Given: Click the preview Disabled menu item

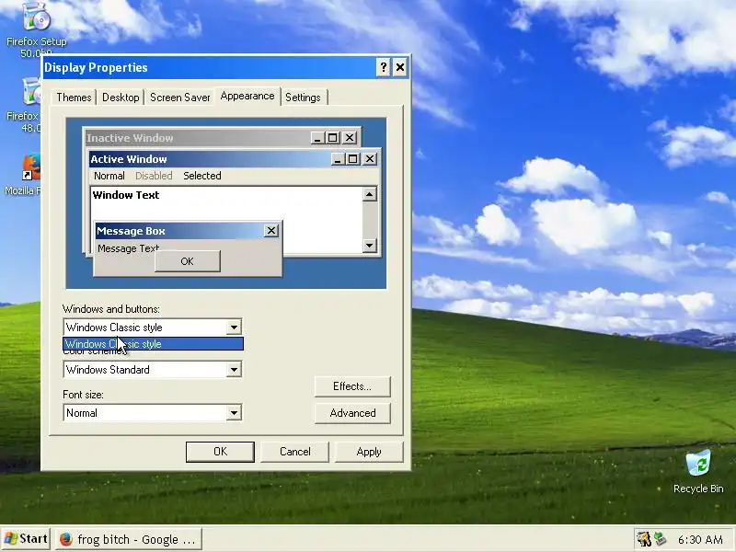Looking at the screenshot, I should click(154, 176).
